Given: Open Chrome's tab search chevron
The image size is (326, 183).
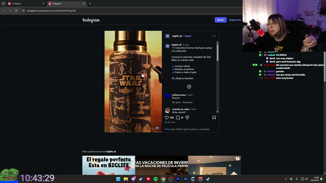Looking at the screenshot, I should tap(3, 4).
